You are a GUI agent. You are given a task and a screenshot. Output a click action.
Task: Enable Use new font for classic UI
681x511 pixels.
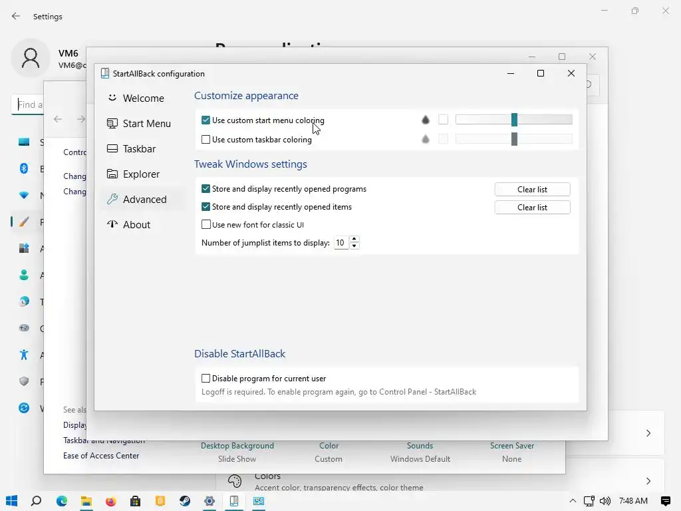tap(206, 225)
